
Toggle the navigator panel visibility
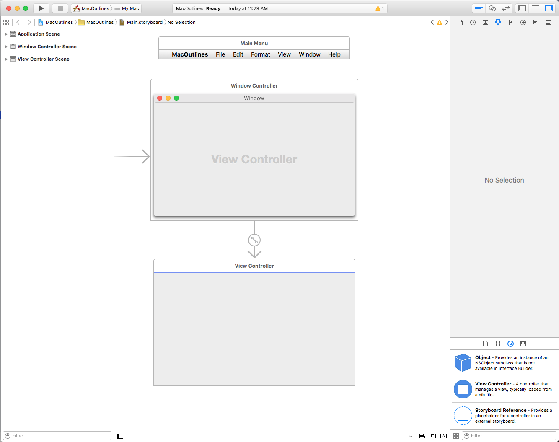[522, 8]
